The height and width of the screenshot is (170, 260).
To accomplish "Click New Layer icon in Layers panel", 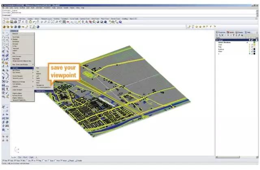I will (x=217, y=35).
